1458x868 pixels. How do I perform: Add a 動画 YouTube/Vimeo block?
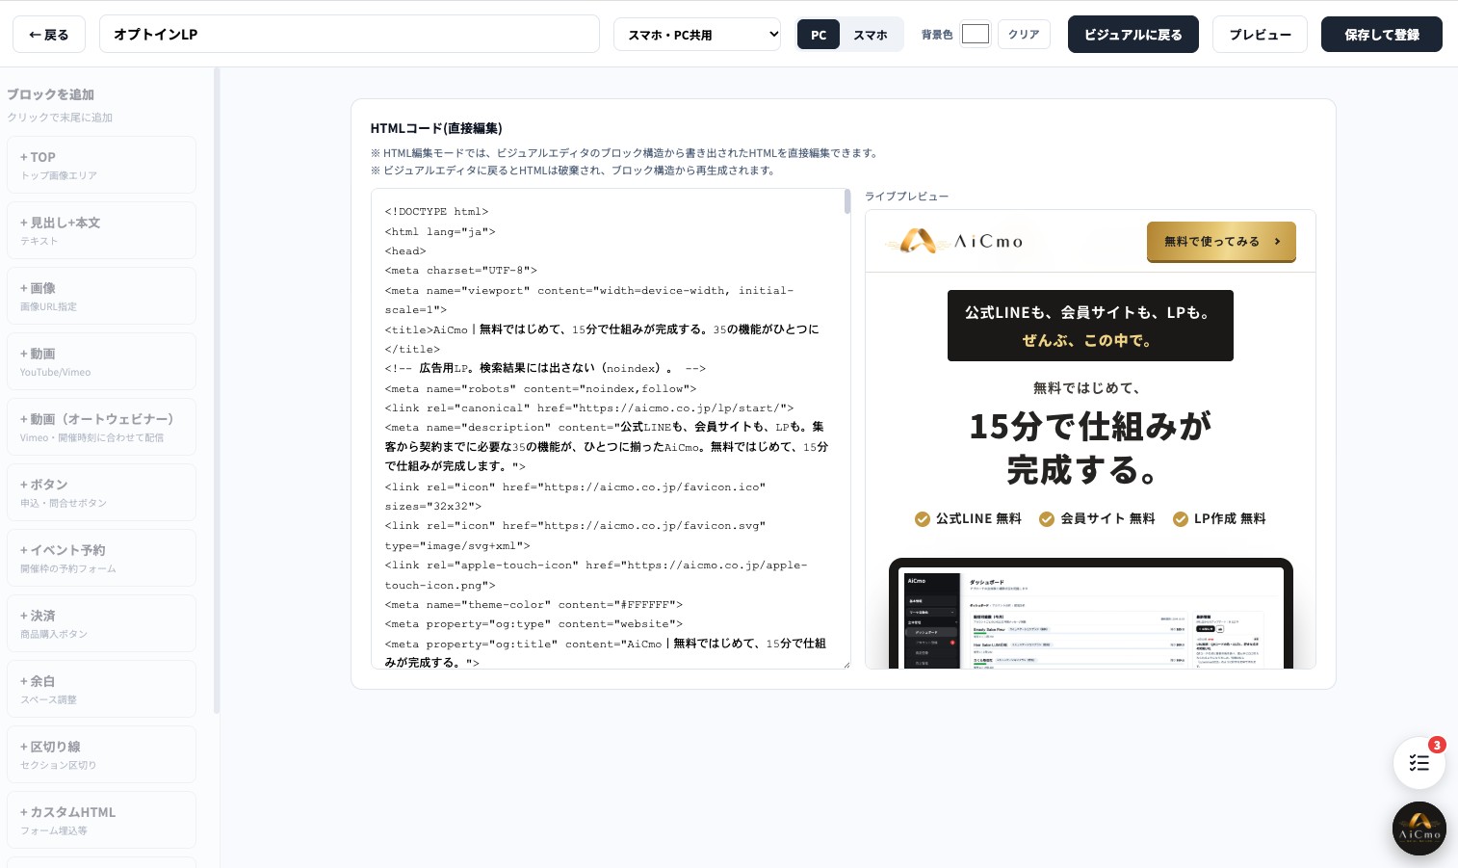[101, 361]
